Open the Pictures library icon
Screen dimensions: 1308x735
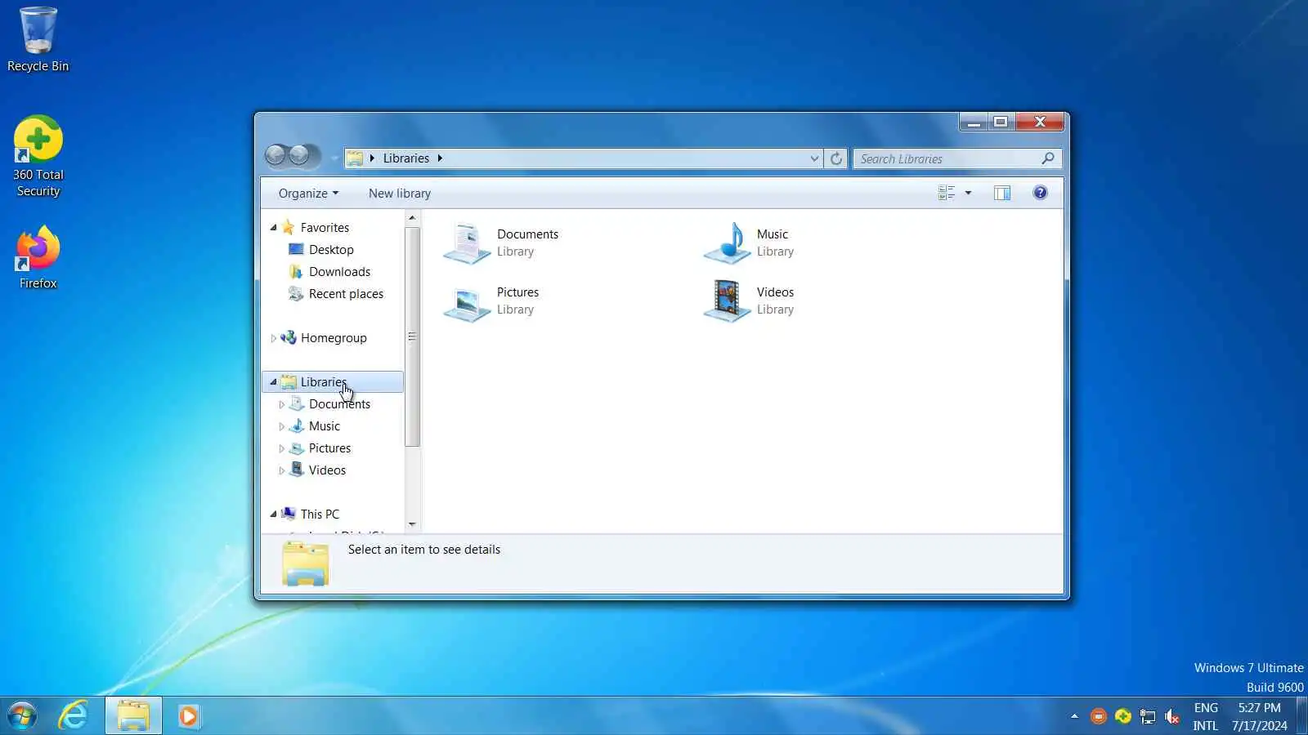(467, 301)
